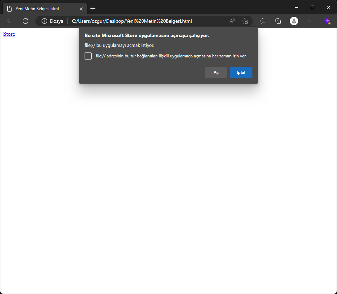This screenshot has width=337, height=294.
Task: Reload the page with refresh icon
Action: click(26, 21)
